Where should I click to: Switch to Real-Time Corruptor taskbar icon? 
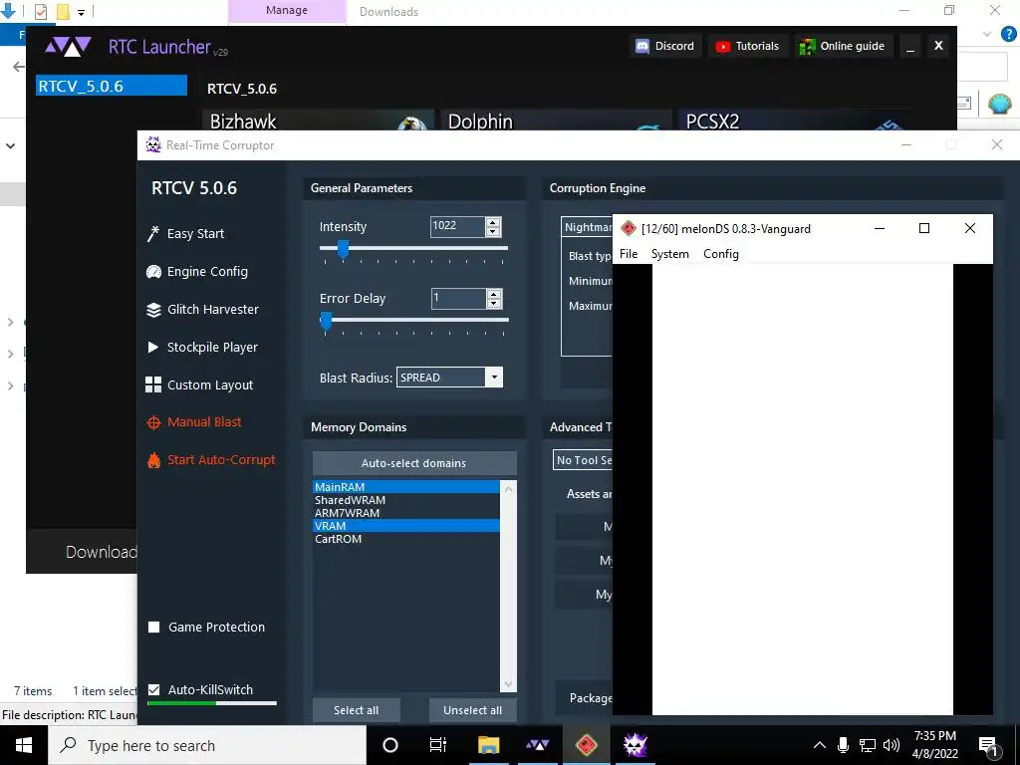636,745
